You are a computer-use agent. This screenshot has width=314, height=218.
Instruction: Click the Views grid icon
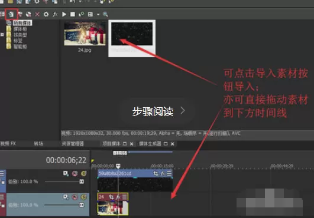coord(90,14)
